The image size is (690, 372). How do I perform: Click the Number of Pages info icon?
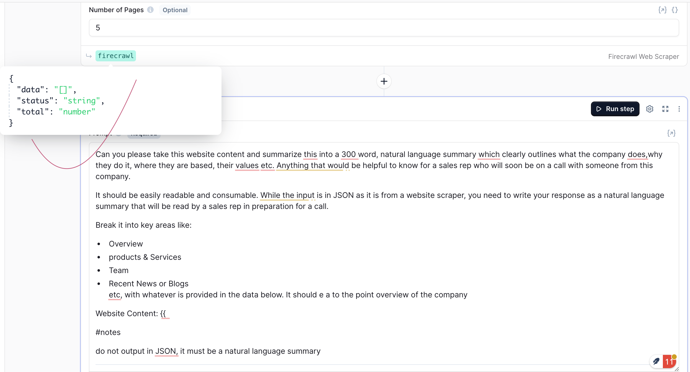150,10
